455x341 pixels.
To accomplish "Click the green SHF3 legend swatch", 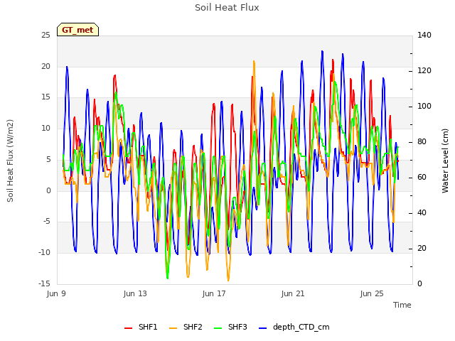I will pyautogui.click(x=218, y=328).
